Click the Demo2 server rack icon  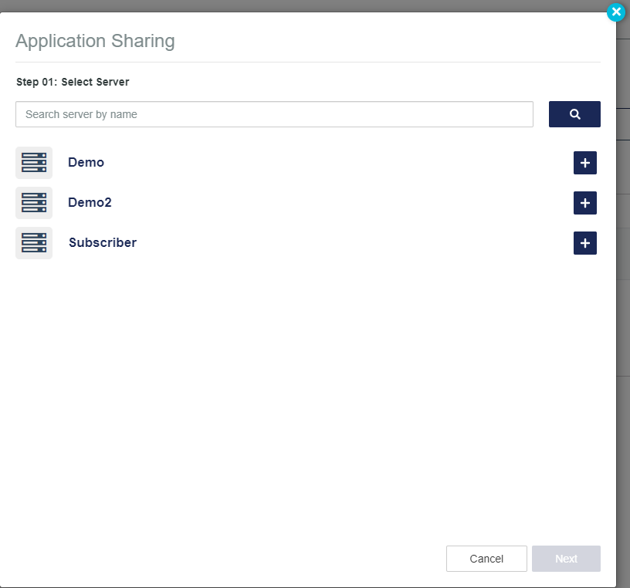(x=34, y=203)
